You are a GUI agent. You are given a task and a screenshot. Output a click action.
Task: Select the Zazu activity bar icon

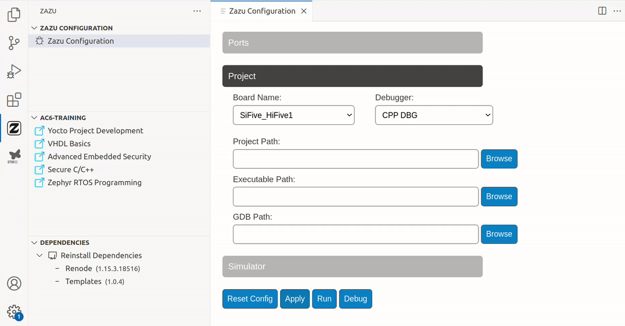coord(14,128)
